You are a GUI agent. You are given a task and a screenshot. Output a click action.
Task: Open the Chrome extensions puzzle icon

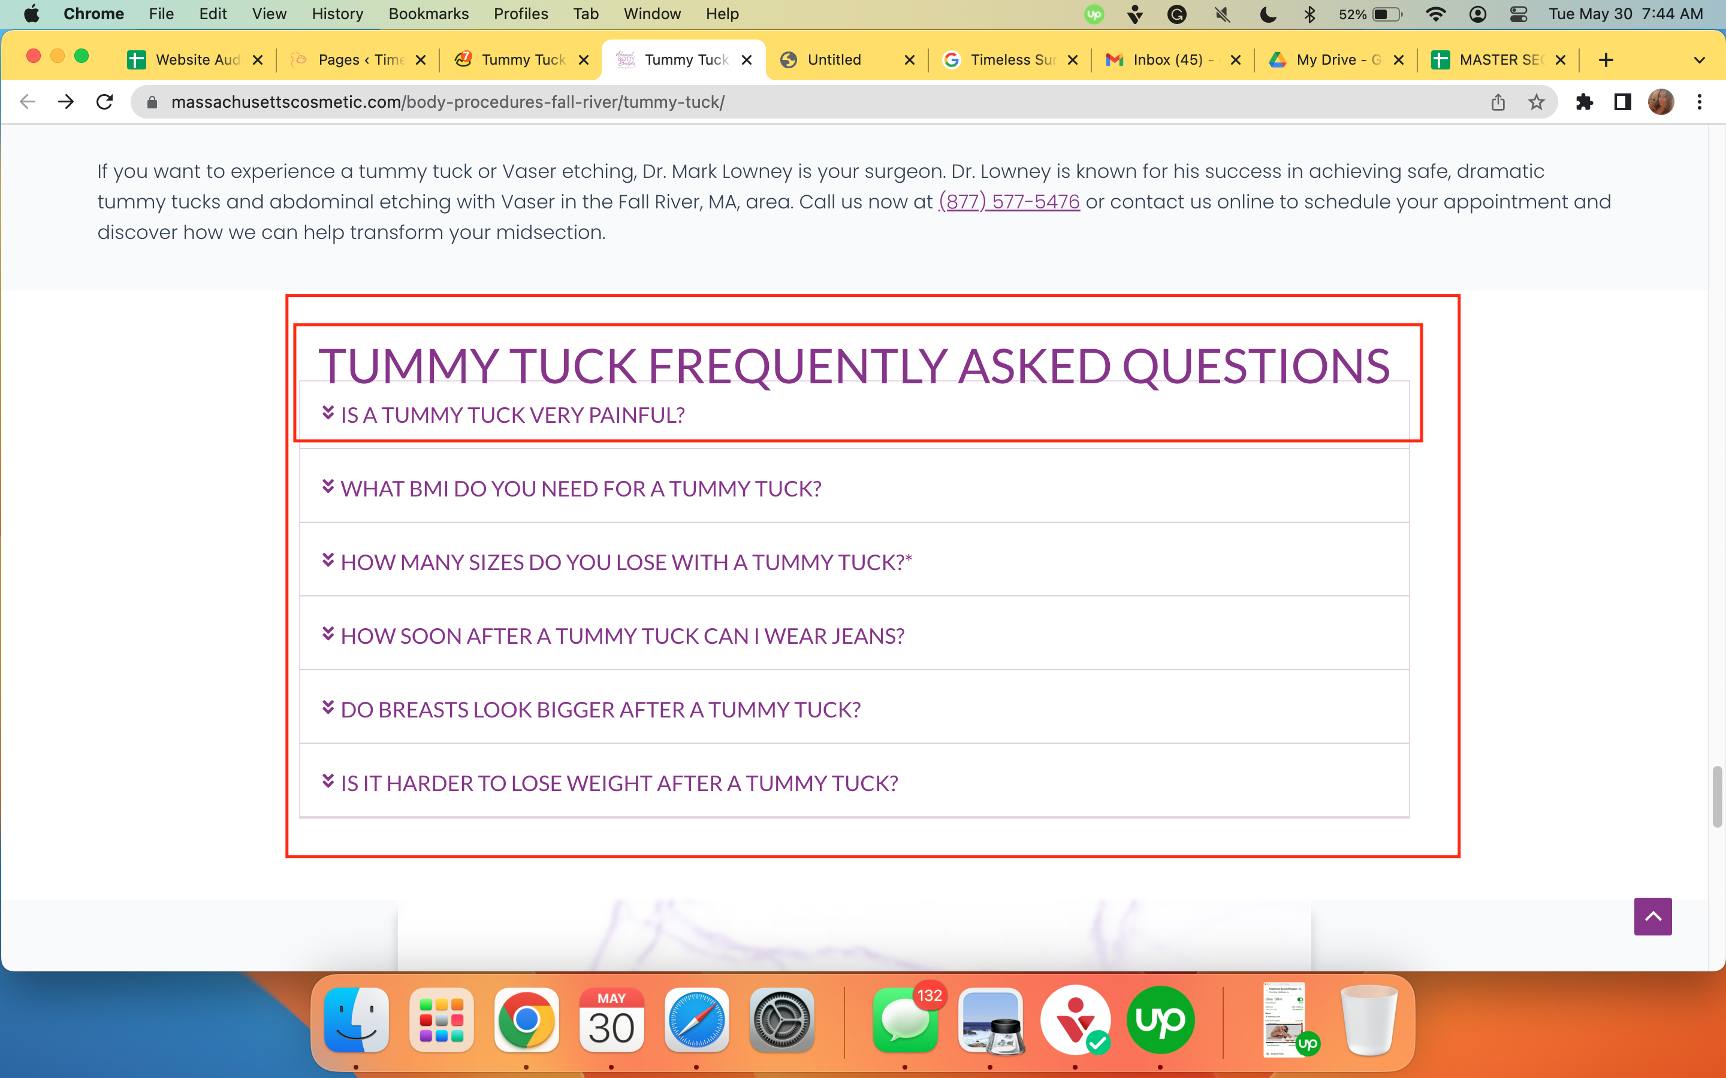point(1584,102)
